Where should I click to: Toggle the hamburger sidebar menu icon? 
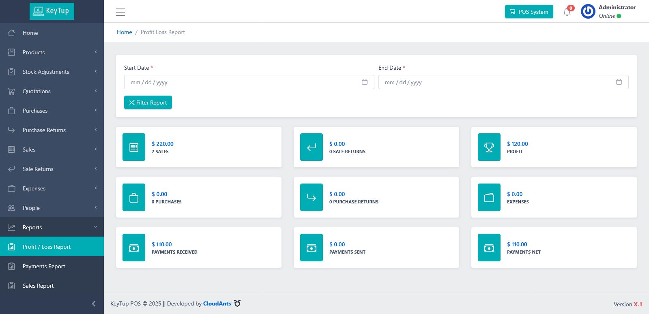tap(120, 12)
